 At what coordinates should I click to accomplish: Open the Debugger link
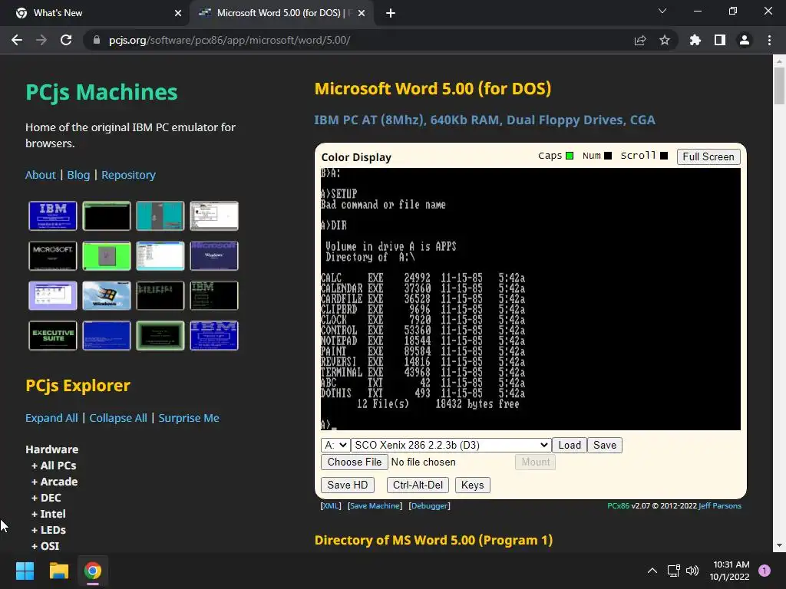click(430, 506)
